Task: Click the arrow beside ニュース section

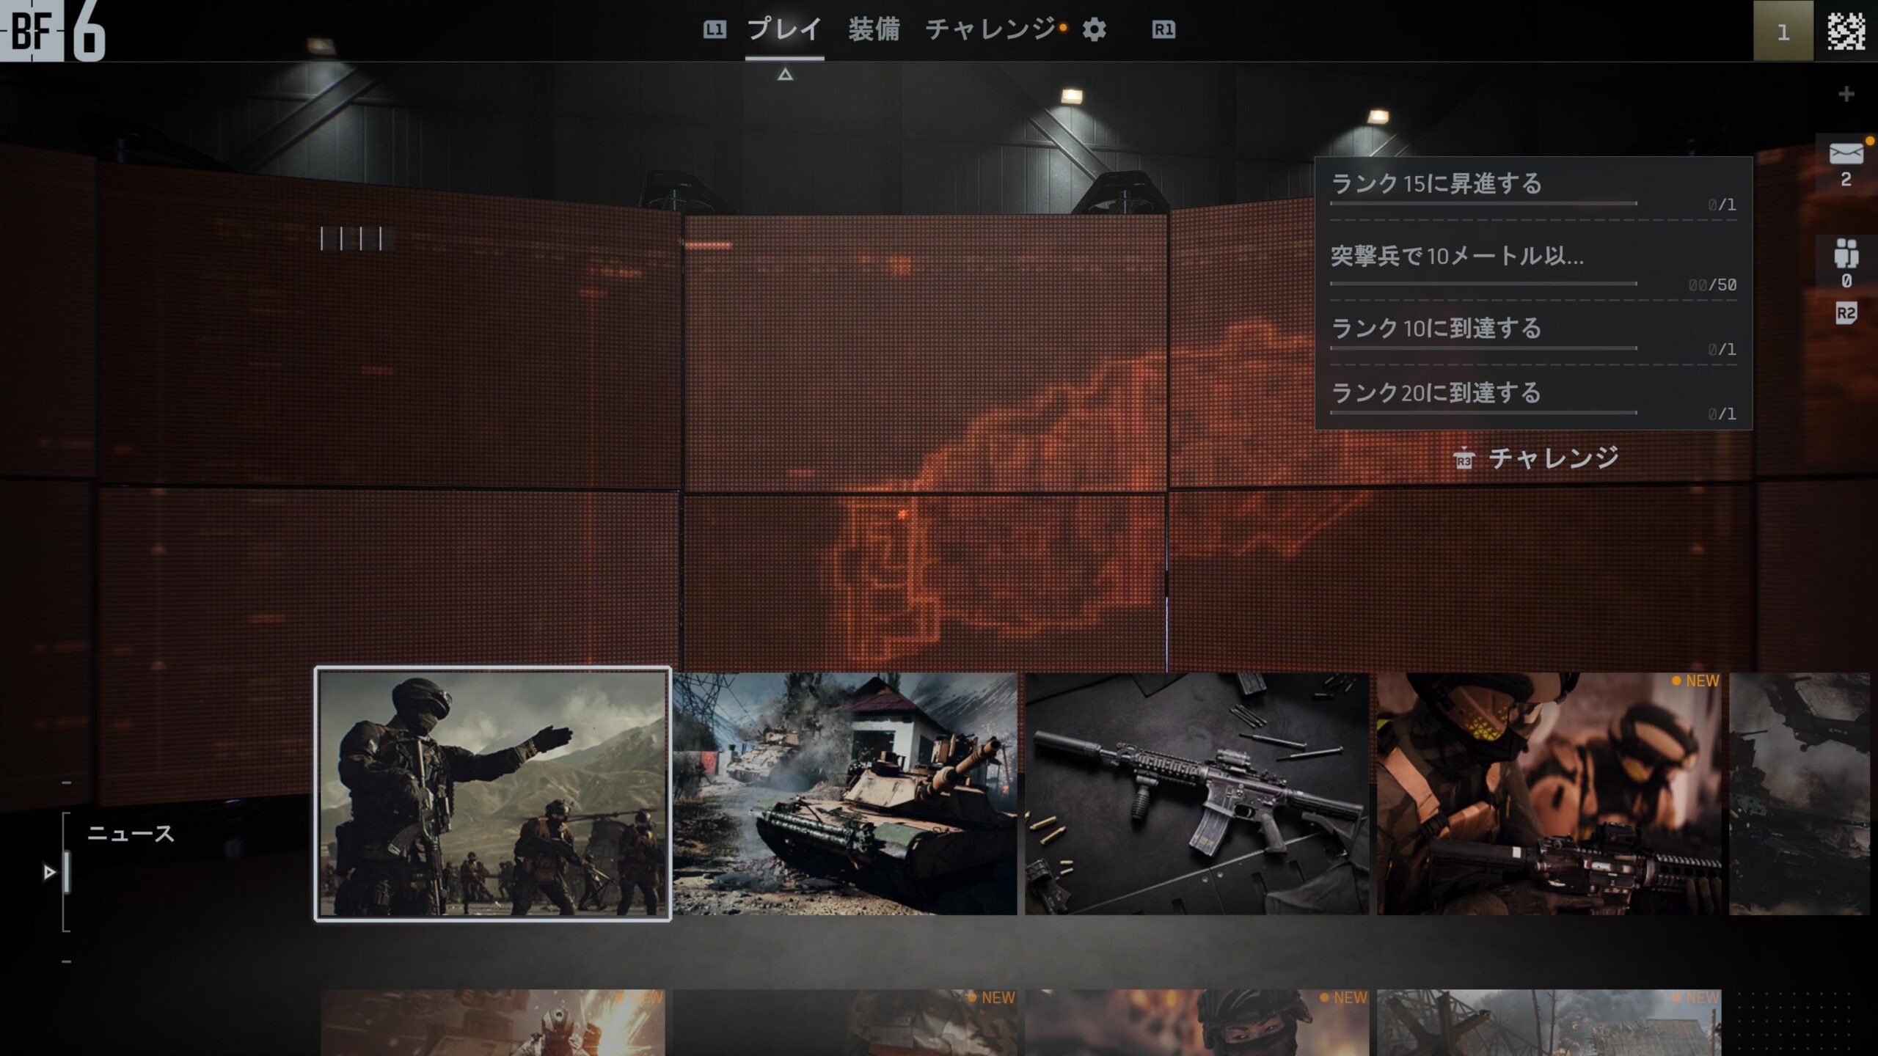Action: 49,872
